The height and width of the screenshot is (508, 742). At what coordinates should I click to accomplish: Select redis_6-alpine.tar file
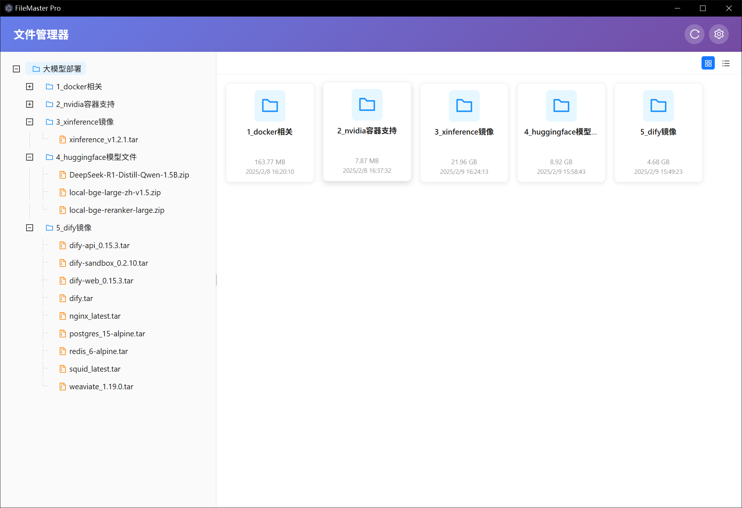(94, 351)
